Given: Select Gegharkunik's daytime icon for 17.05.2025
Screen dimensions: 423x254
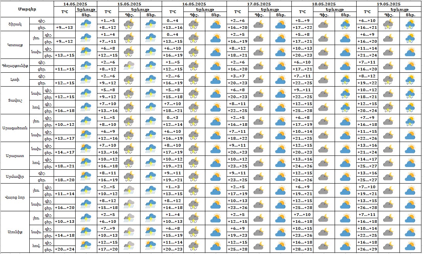Looking at the screenshot, I should pyautogui.click(x=281, y=66).
